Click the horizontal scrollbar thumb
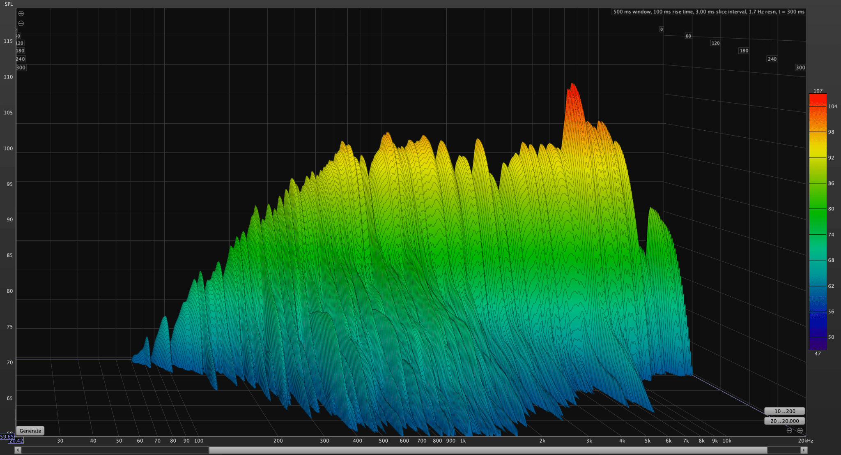 [488, 450]
